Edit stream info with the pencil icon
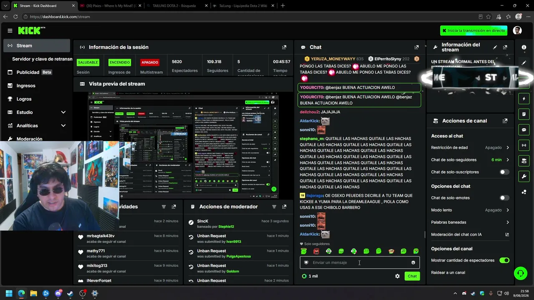The image size is (534, 300). click(x=495, y=47)
